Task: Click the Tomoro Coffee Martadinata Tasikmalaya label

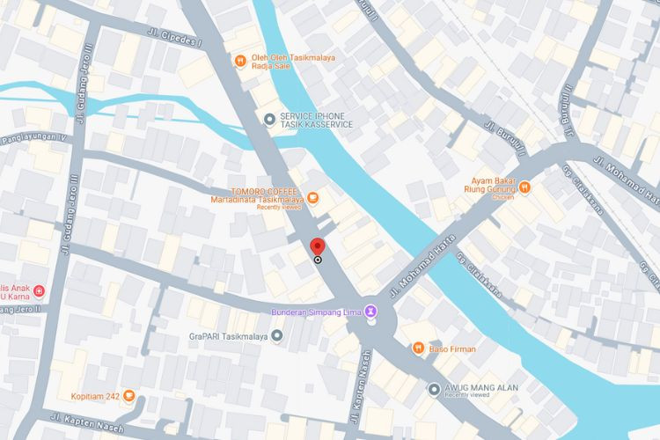Action: [257, 195]
